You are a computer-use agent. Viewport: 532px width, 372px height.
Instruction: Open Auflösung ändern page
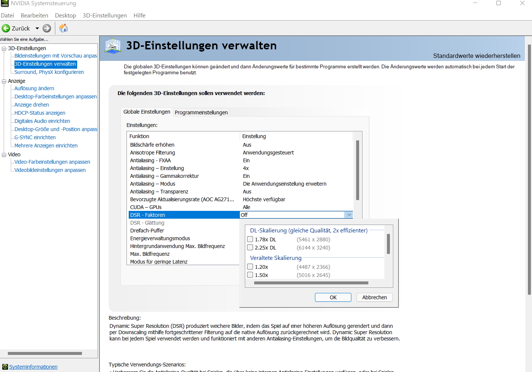[x=34, y=88]
